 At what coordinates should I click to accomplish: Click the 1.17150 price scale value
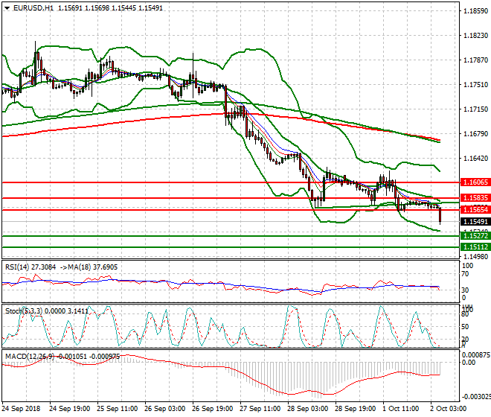[475, 109]
